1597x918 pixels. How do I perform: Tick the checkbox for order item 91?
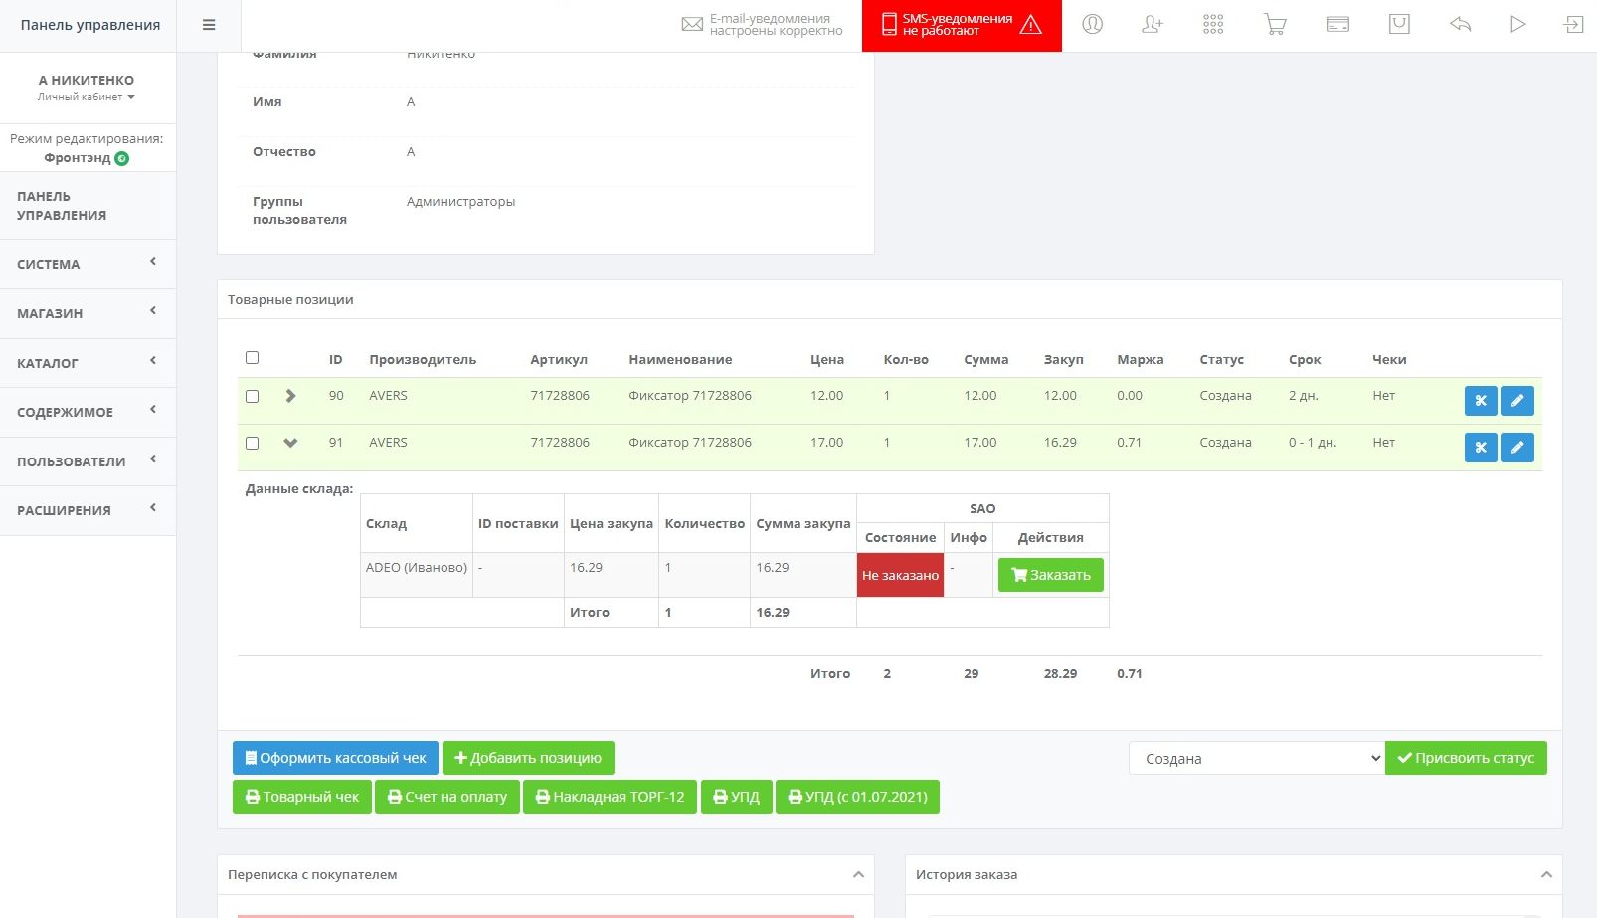tap(253, 443)
